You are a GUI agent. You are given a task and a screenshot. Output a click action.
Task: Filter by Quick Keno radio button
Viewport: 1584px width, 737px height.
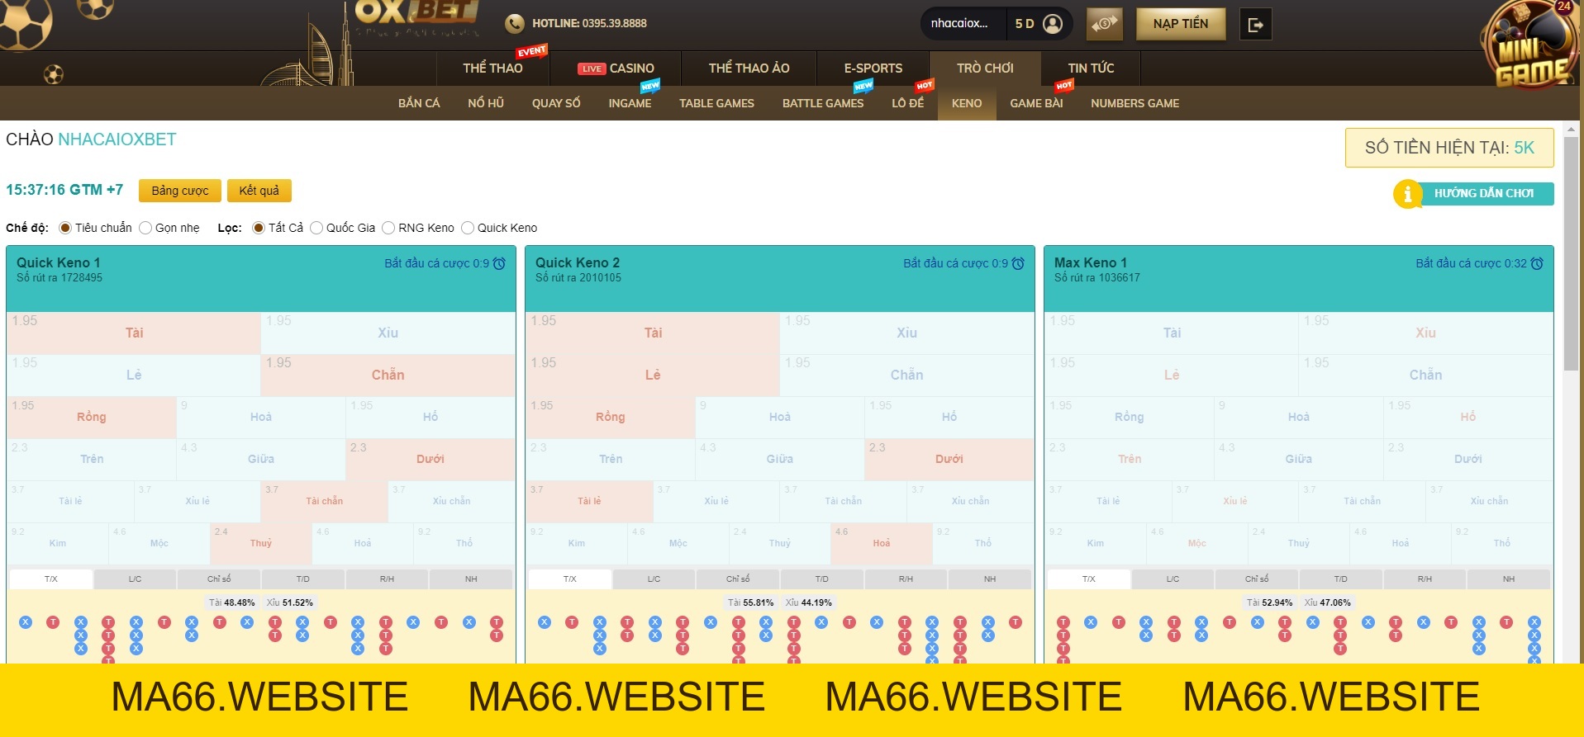pyautogui.click(x=468, y=228)
